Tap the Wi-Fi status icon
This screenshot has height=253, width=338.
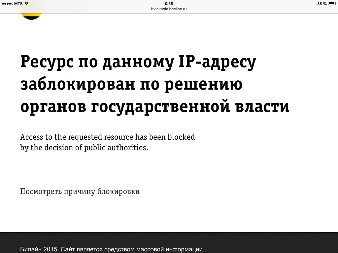point(26,4)
